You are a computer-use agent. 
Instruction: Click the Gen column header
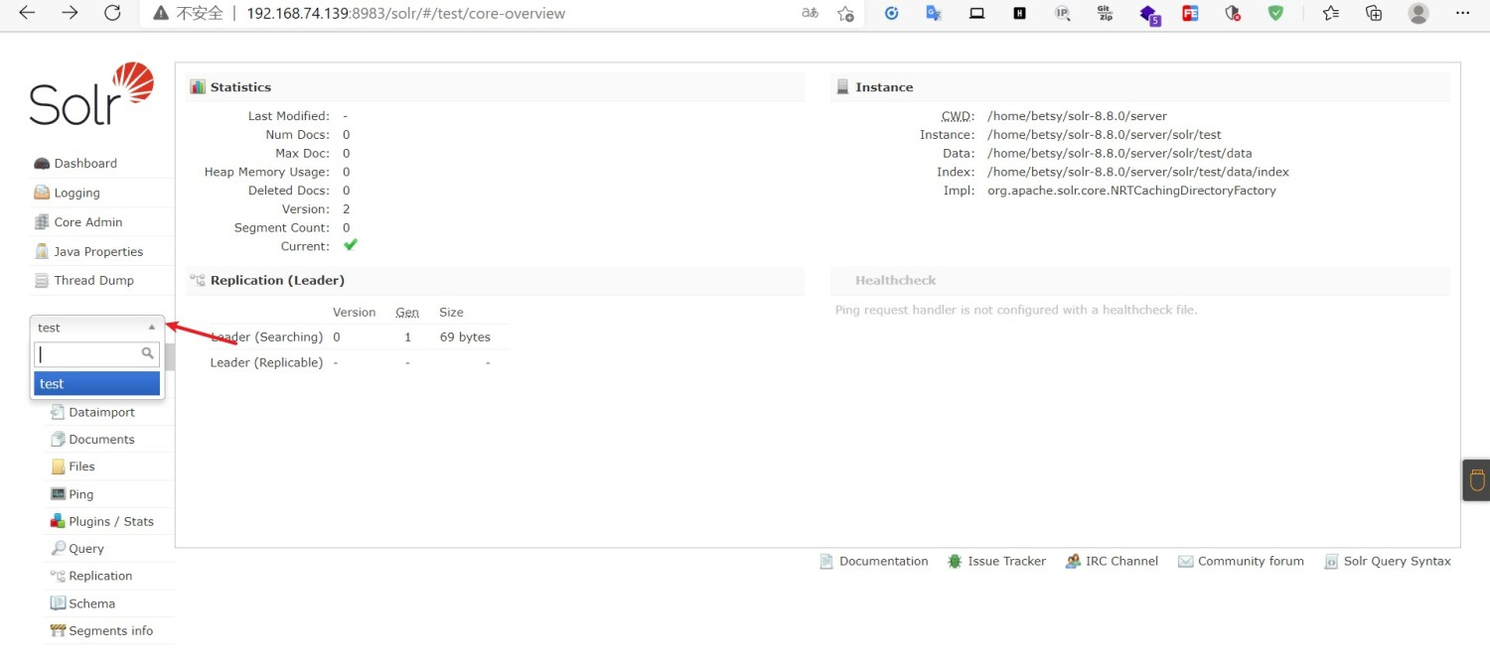(x=407, y=313)
